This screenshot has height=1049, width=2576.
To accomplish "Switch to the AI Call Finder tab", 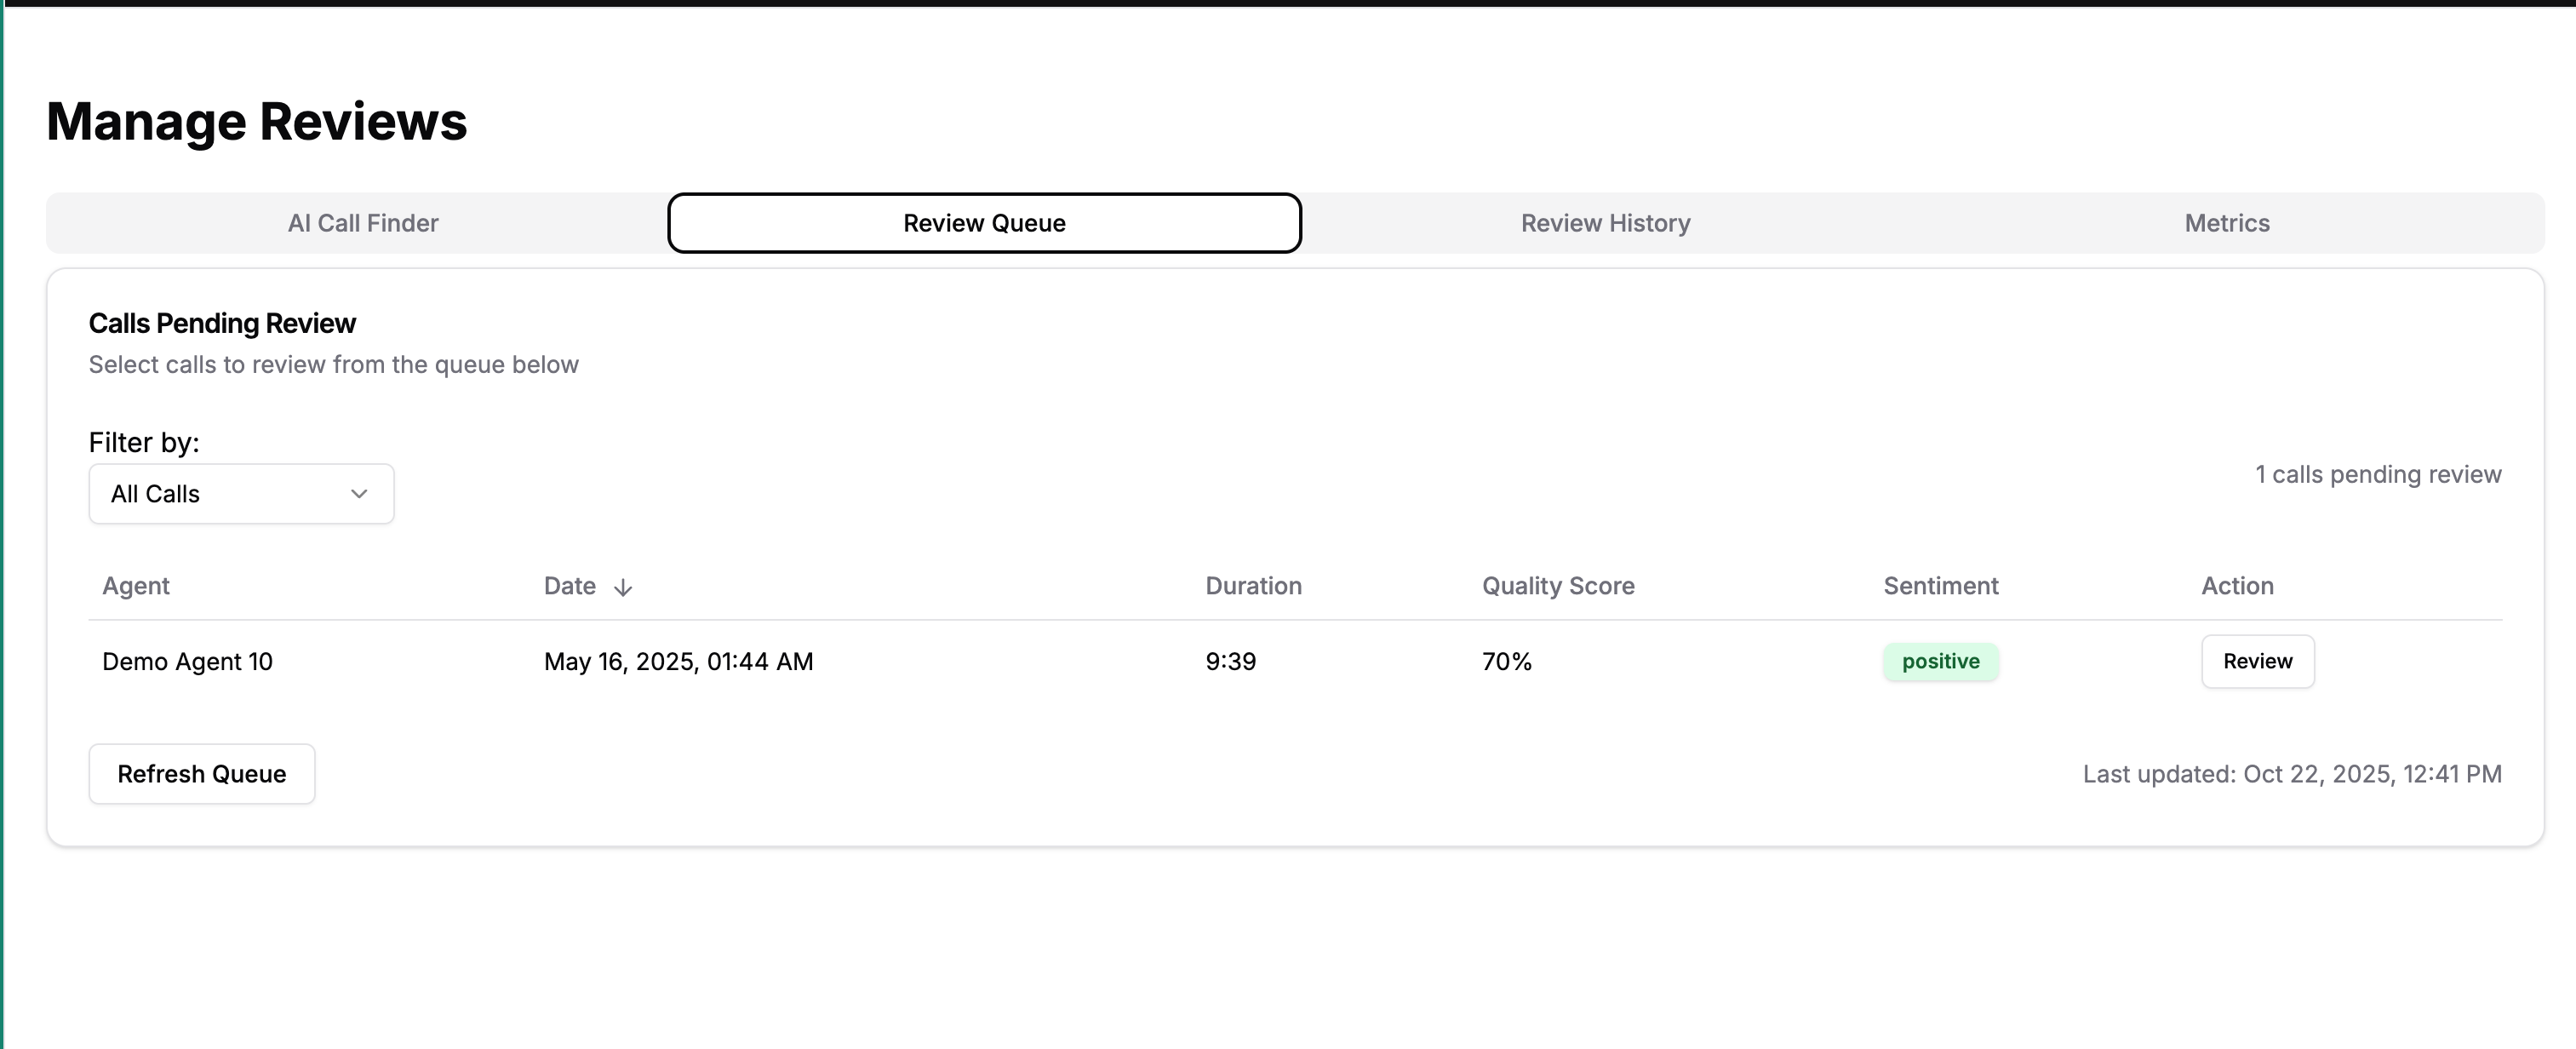I will click(x=363, y=223).
